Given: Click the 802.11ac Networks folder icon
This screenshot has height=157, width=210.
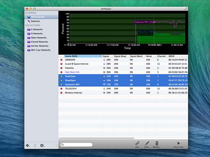Looking at the screenshot, I should click(x=29, y=50).
